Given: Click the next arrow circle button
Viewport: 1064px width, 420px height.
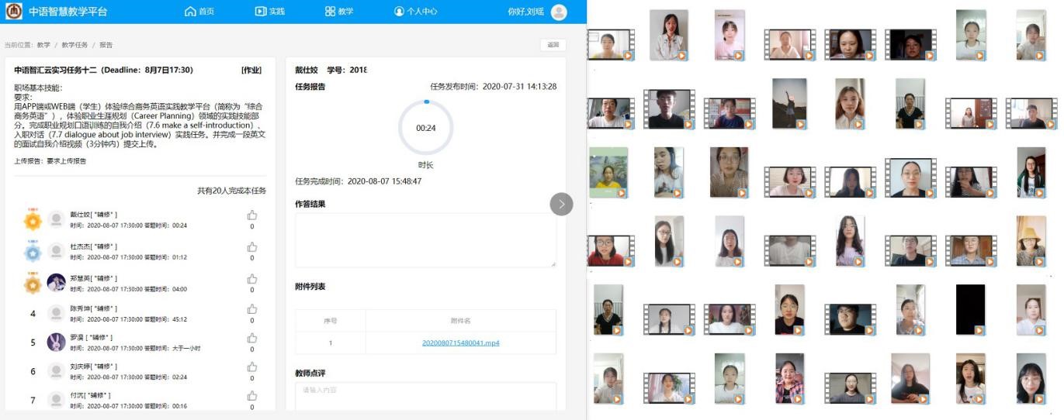Looking at the screenshot, I should [561, 204].
